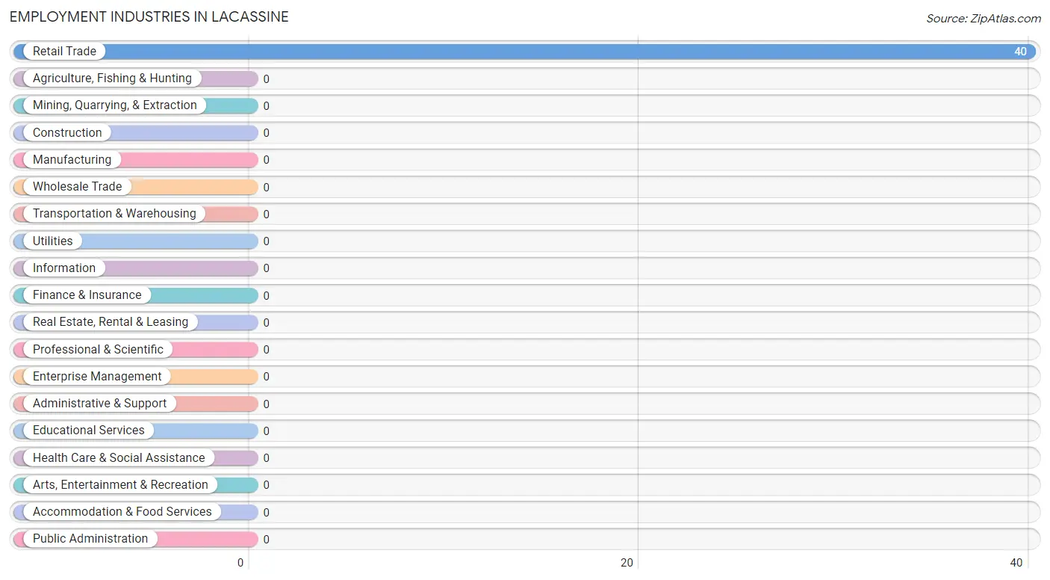Select the Agriculture, Fishing & Hunting label
The height and width of the screenshot is (580, 1050).
click(x=112, y=78)
